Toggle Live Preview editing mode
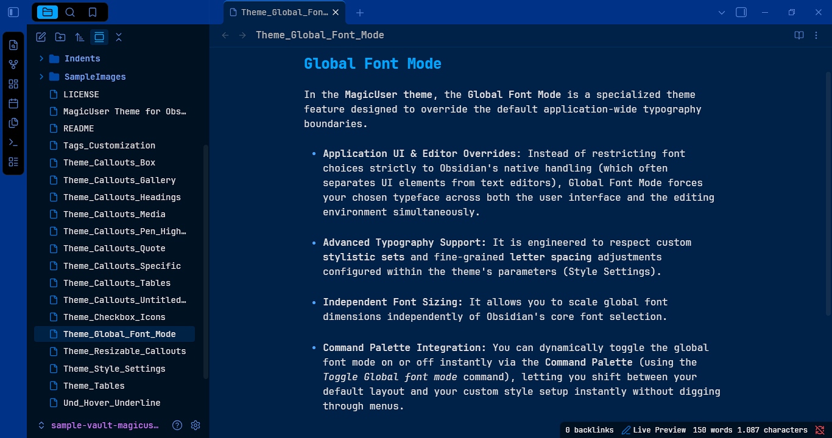The image size is (832, 438). [x=654, y=430]
